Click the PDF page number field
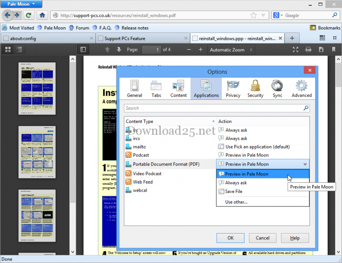Screen dimensions: 342x263 [151, 50]
